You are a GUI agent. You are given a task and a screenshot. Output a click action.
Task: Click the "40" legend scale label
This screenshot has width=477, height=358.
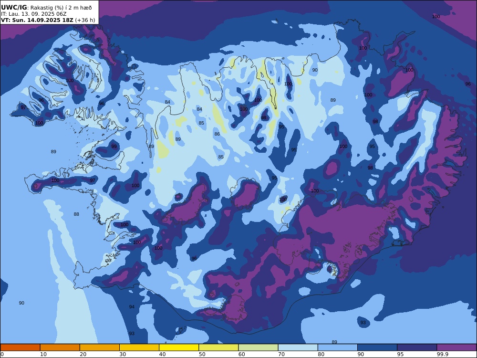[x=163, y=354]
